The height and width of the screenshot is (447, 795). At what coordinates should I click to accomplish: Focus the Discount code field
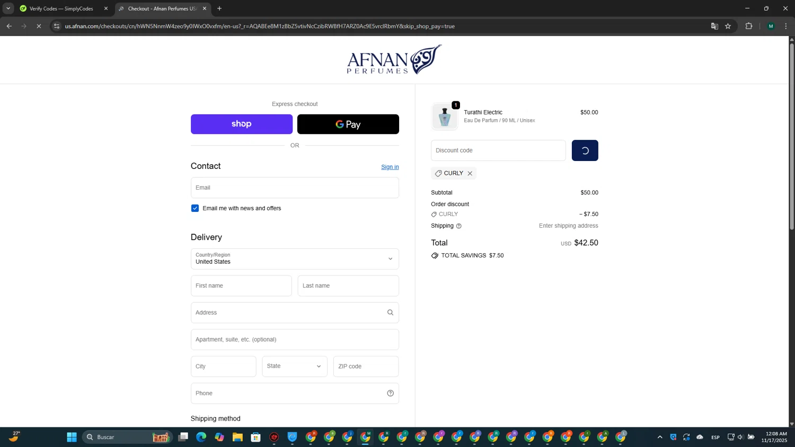click(498, 150)
